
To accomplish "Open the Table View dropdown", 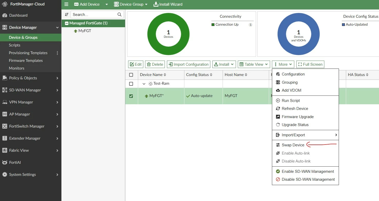I will [x=254, y=64].
